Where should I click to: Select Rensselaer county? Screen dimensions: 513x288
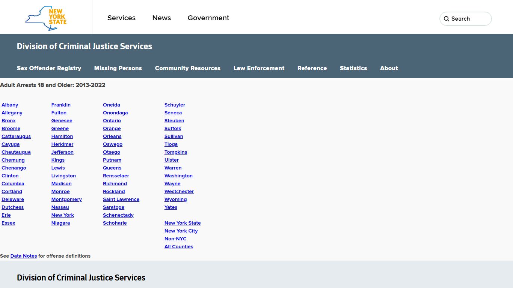tap(116, 176)
